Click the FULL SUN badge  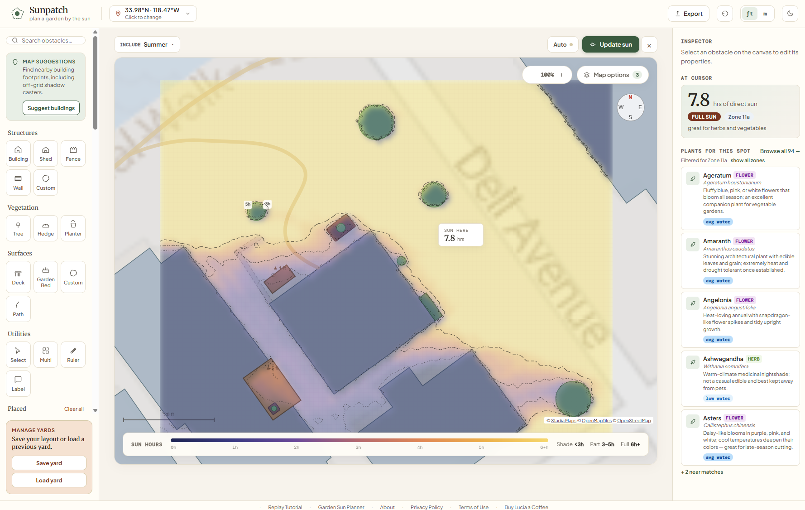pyautogui.click(x=704, y=117)
